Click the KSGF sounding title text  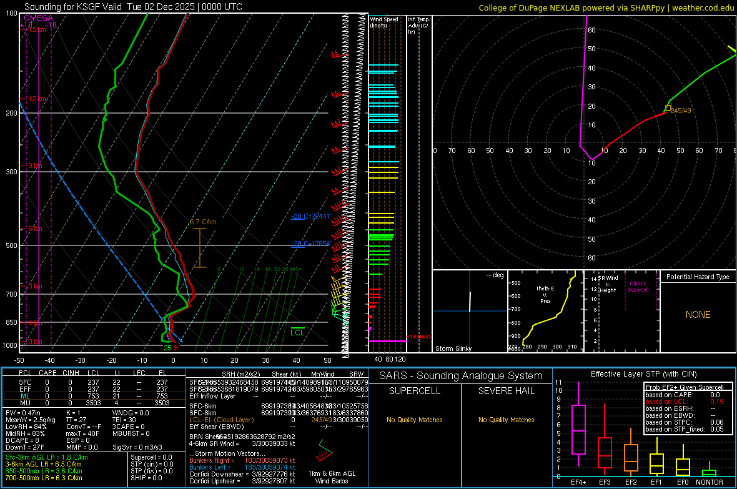click(133, 7)
